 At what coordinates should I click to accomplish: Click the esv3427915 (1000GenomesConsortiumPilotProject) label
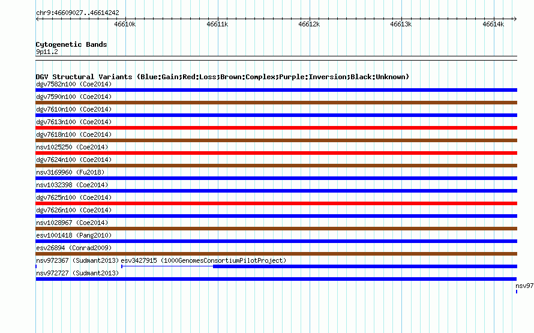click(x=203, y=260)
